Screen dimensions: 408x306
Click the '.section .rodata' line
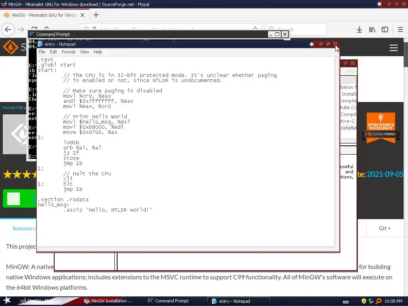click(63, 200)
